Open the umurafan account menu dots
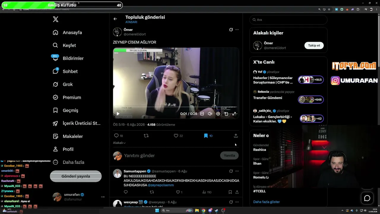 pos(103,197)
